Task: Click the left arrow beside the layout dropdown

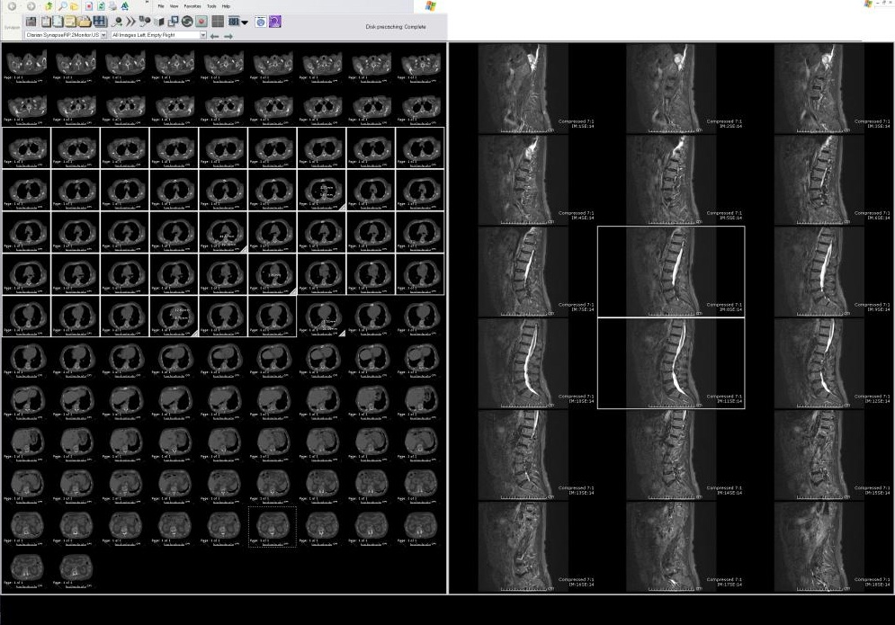Action: point(215,36)
